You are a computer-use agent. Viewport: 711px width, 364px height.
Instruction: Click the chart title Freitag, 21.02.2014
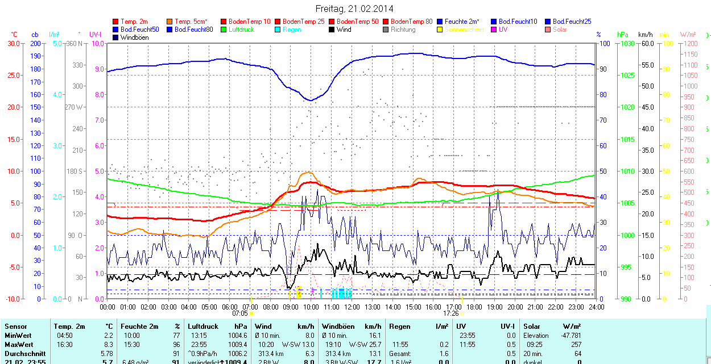pyautogui.click(x=354, y=9)
